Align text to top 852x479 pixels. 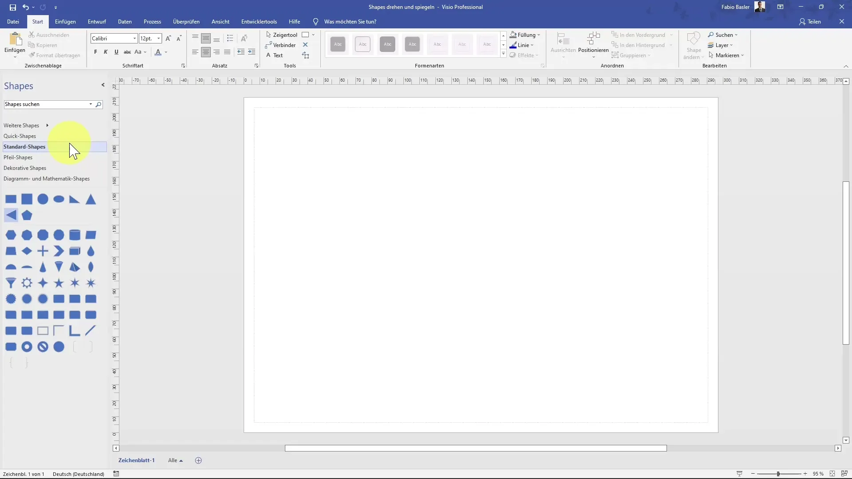[x=195, y=38]
